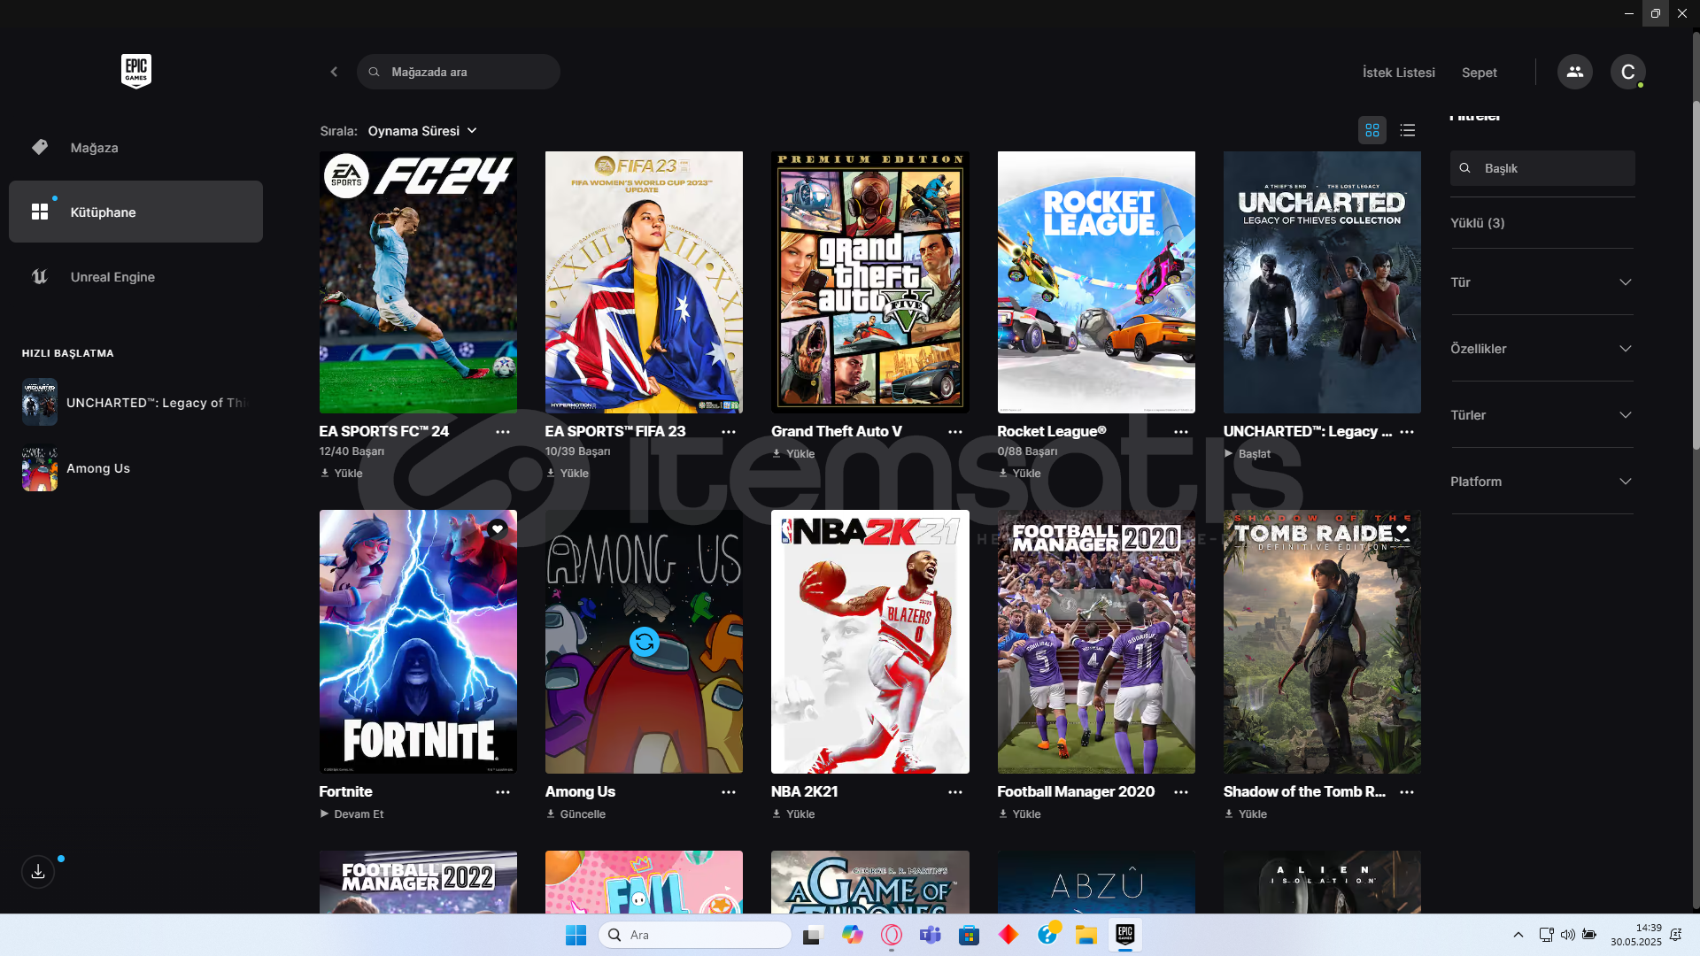This screenshot has width=1700, height=956.
Task: Expand the Tür filter
Action: [1542, 282]
